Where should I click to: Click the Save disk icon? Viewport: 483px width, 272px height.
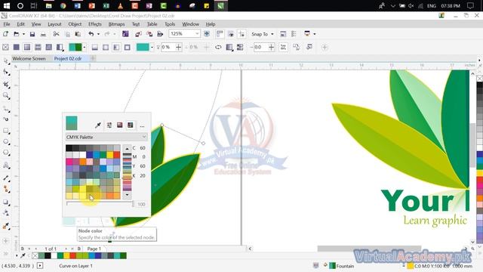[32, 34]
